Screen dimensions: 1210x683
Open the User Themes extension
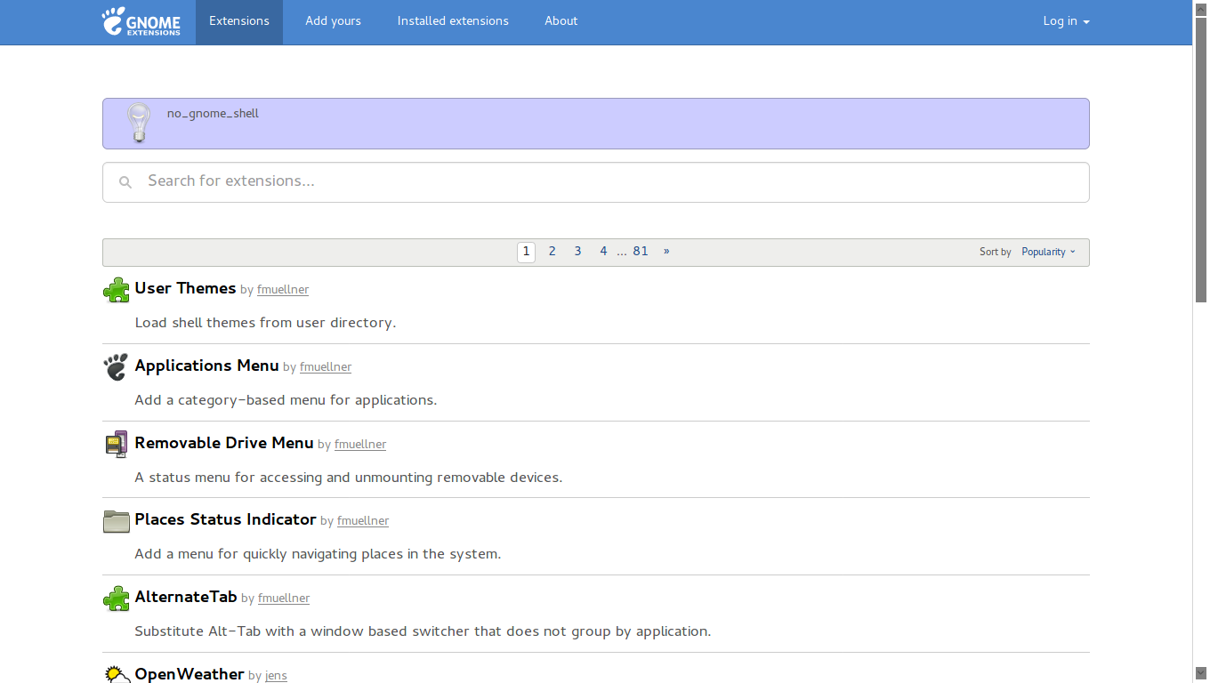pyautogui.click(x=185, y=288)
